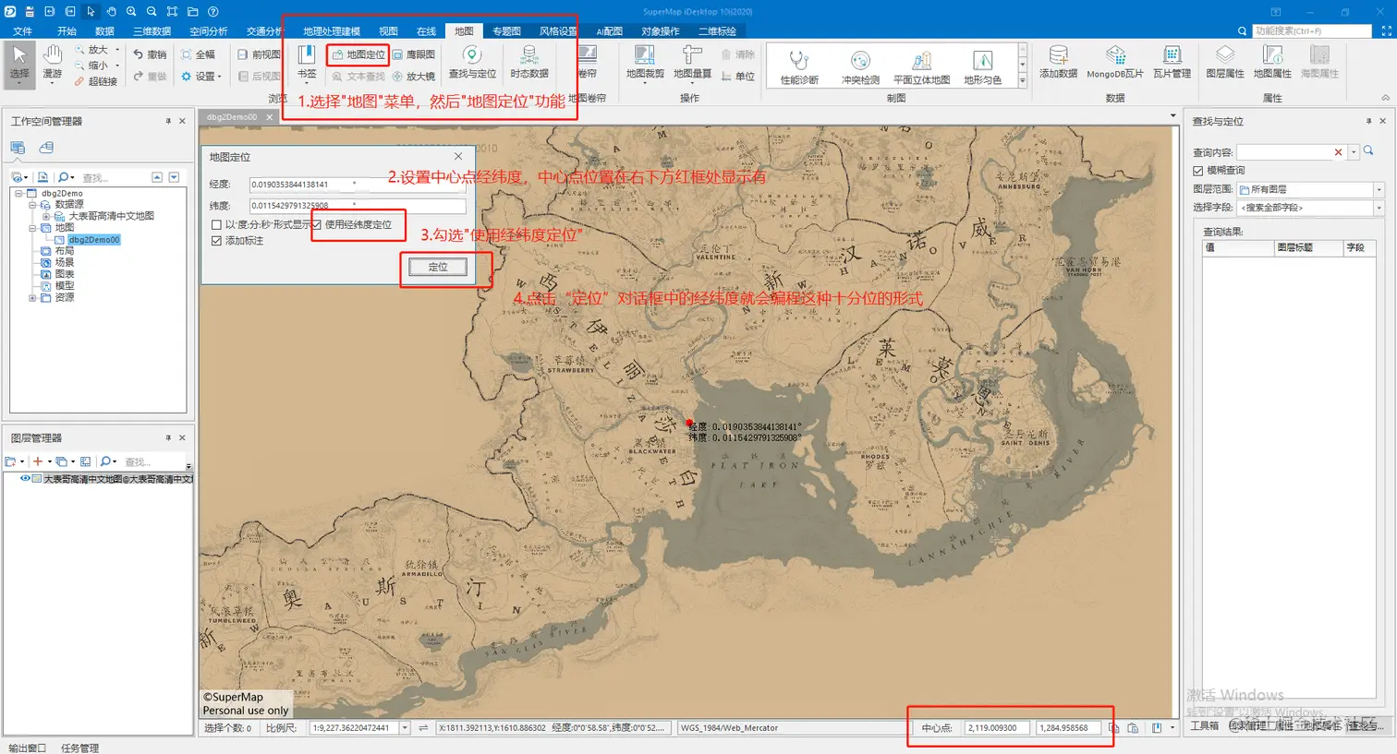Collapse 数据源 tree node

tap(32, 205)
